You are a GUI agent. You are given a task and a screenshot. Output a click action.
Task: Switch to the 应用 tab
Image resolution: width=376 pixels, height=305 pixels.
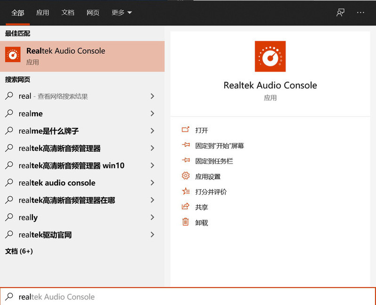click(43, 13)
